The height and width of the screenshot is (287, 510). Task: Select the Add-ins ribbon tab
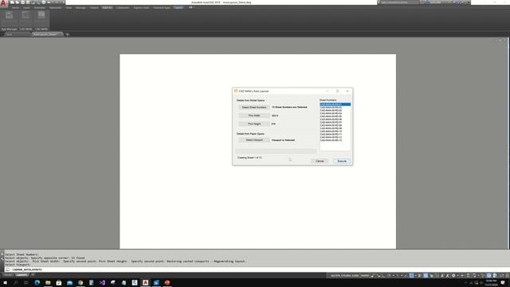coord(107,7)
